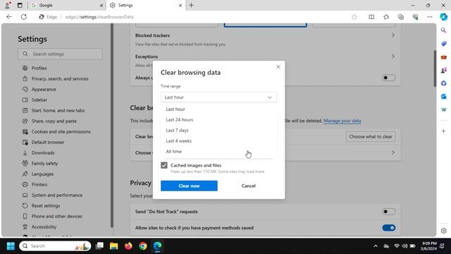Screen dimensions: 451x254
Task: Open Start, home, and new tabs
Action: pos(58,111)
